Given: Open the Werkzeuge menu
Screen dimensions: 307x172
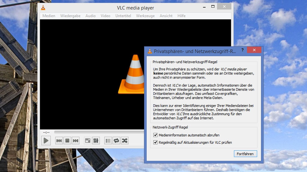Looking at the screenshot, I should [145, 16].
